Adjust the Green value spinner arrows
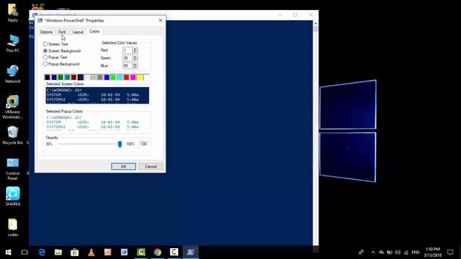This screenshot has height=259, width=461. (135, 58)
